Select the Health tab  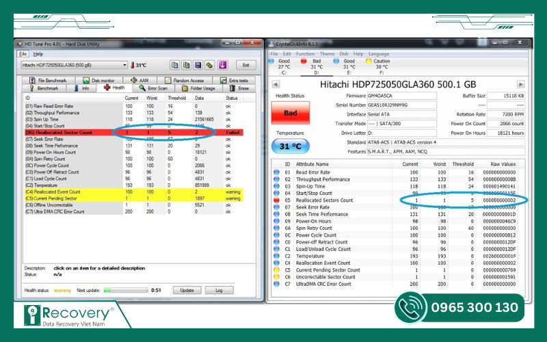coord(114,88)
